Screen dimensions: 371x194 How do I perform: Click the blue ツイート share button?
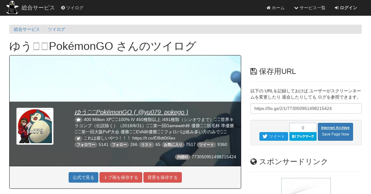tap(274, 136)
